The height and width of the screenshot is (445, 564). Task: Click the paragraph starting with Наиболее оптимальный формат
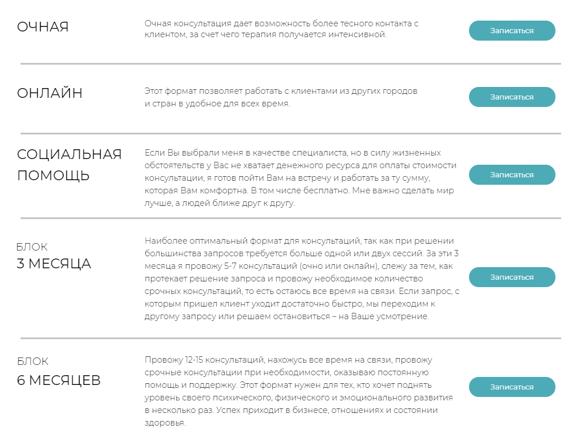[x=301, y=279]
